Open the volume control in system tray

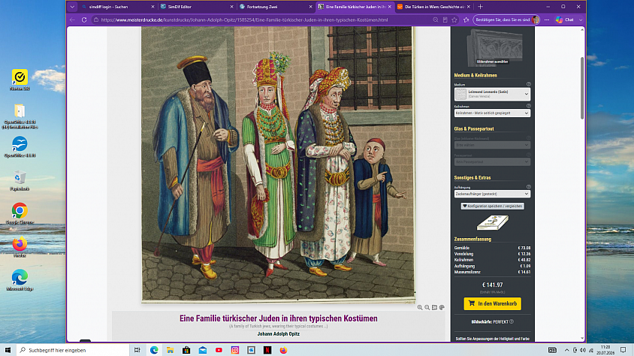pyautogui.click(x=583, y=350)
